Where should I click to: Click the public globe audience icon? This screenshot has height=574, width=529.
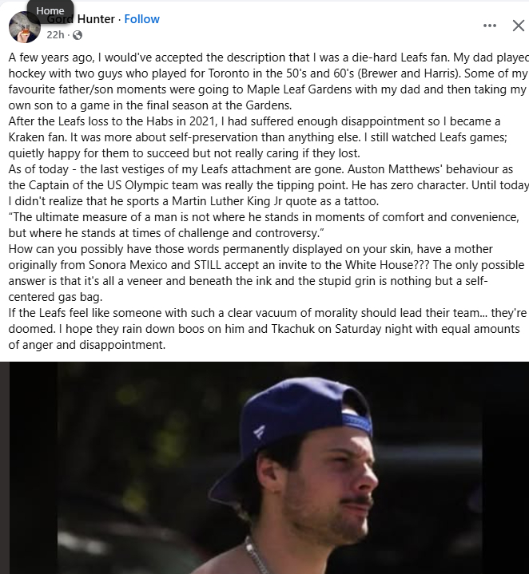pos(78,35)
